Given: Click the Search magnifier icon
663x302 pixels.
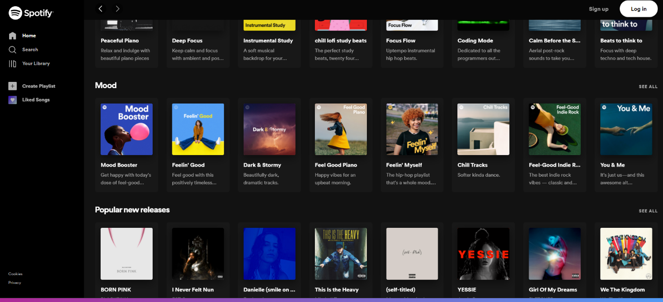Looking at the screenshot, I should 13,50.
